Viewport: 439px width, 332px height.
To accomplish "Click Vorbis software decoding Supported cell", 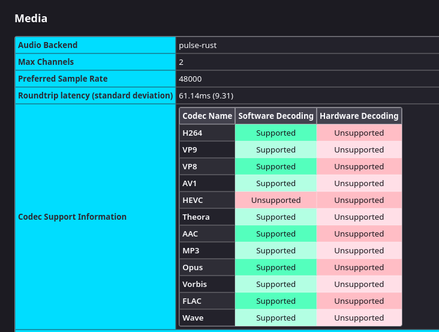I will 276,284.
